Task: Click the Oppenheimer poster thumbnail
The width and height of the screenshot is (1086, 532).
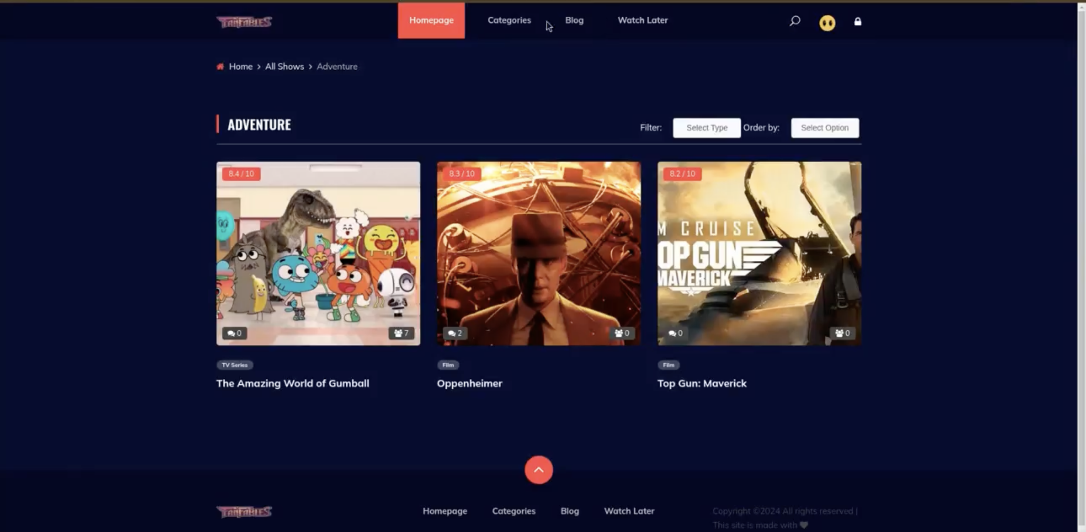Action: (539, 253)
